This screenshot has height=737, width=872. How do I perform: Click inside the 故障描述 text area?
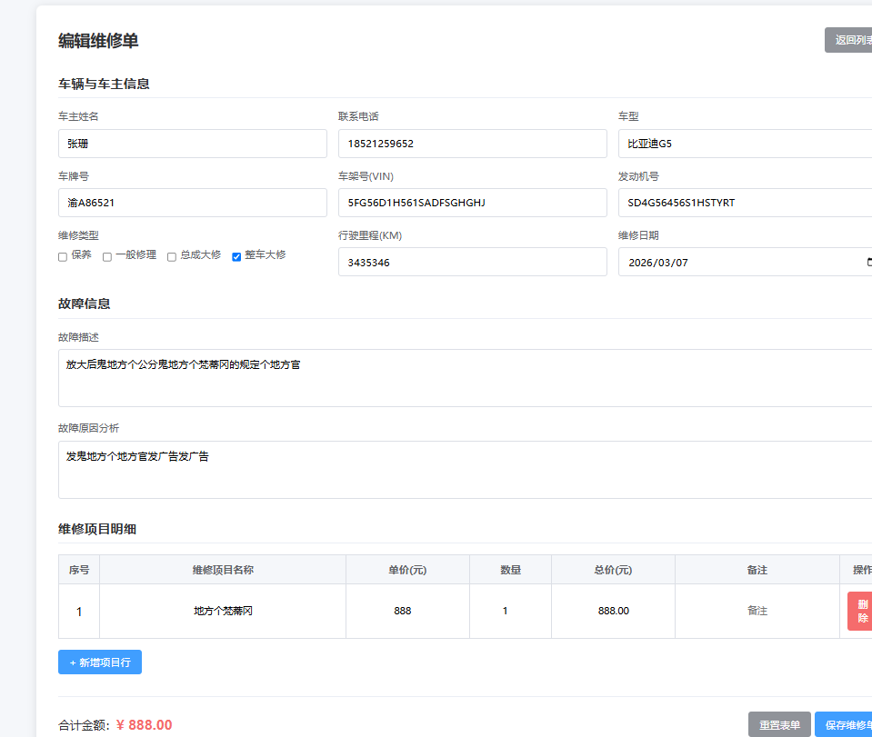(x=465, y=378)
